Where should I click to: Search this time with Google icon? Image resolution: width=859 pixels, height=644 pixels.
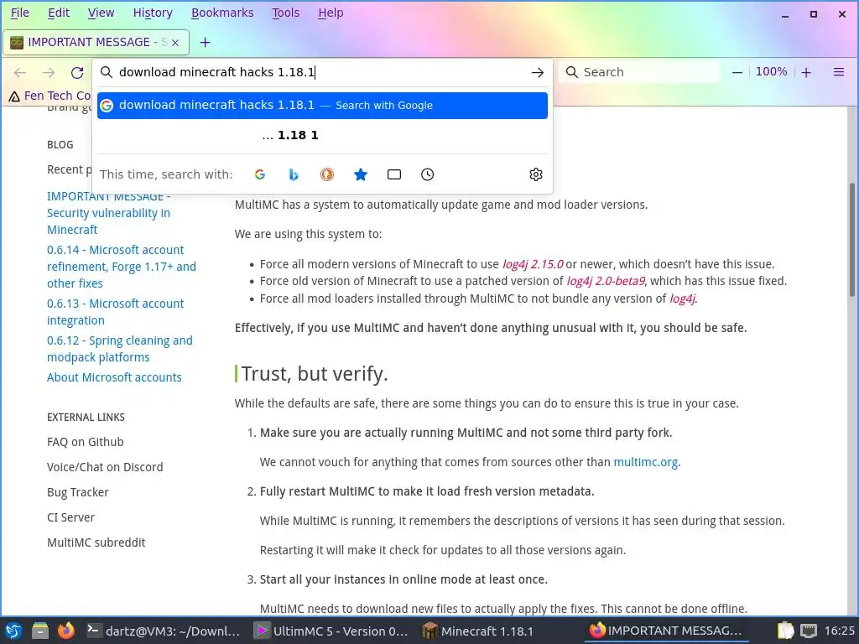[260, 174]
